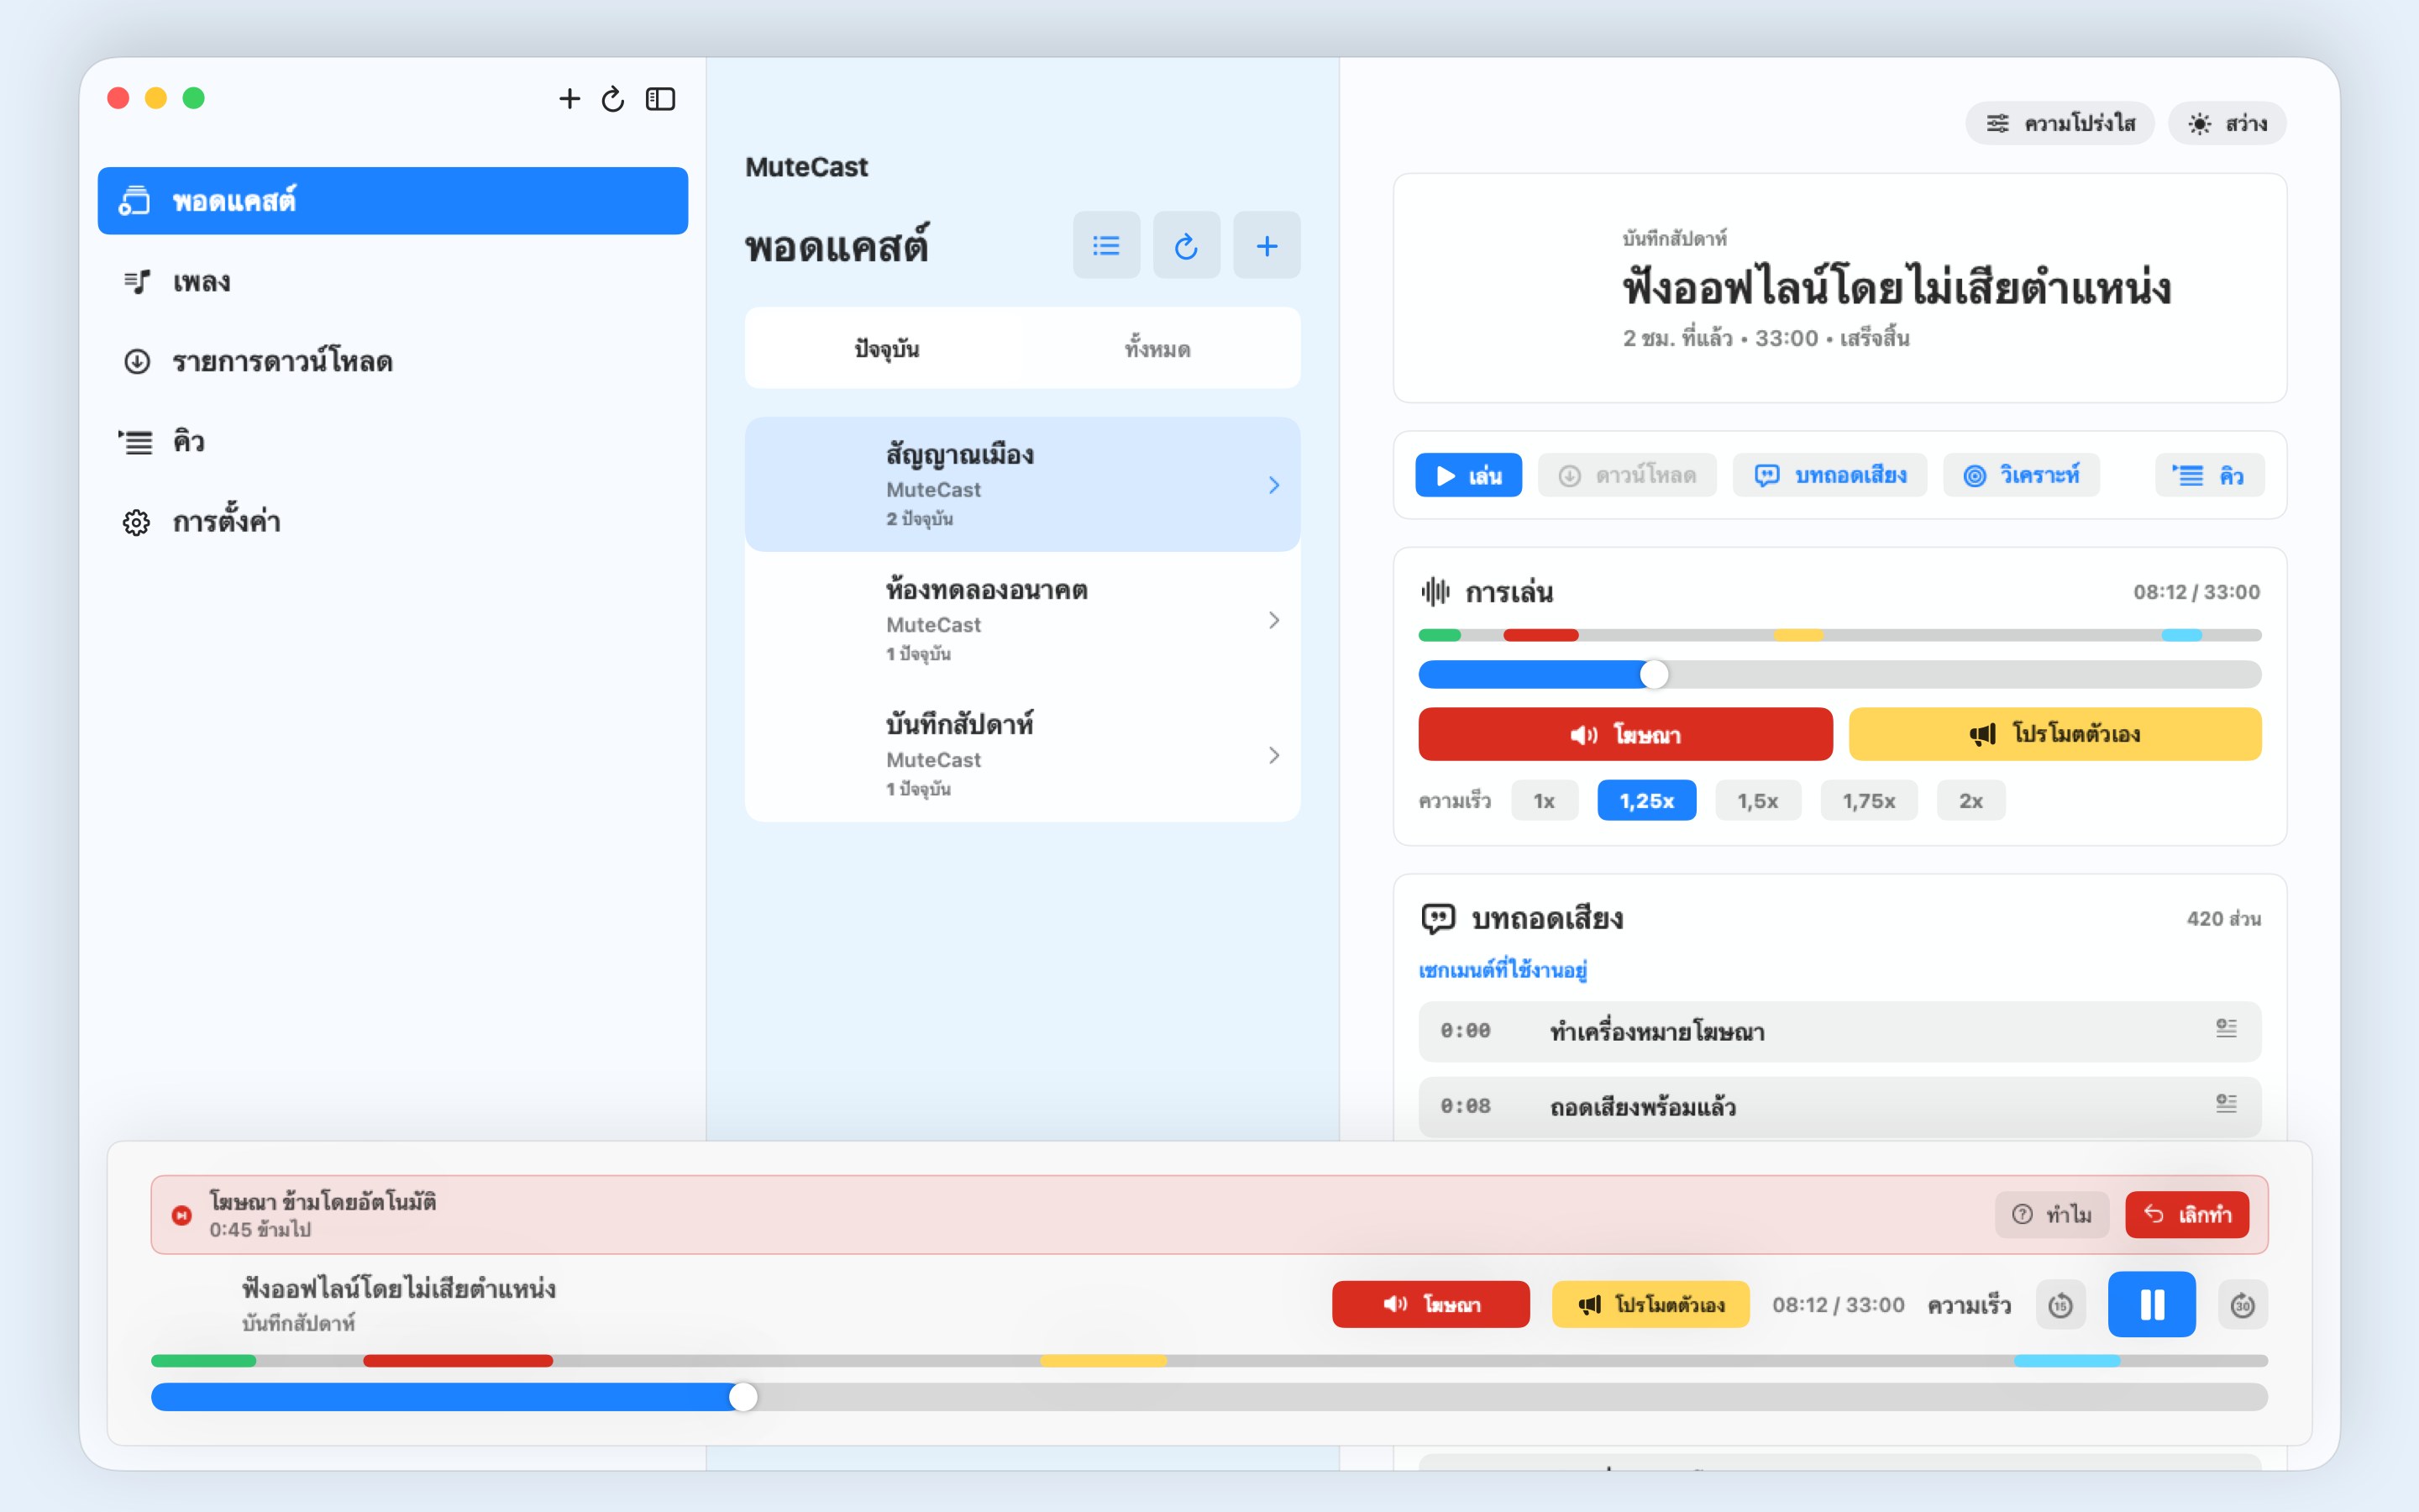
Task: Pause playback with the blue pause button
Action: pos(2151,1304)
